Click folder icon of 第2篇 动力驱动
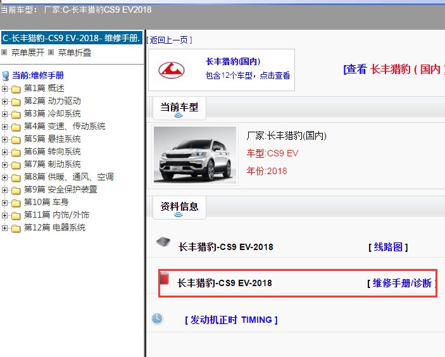Viewport: 445px width, 357px height. pyautogui.click(x=16, y=102)
